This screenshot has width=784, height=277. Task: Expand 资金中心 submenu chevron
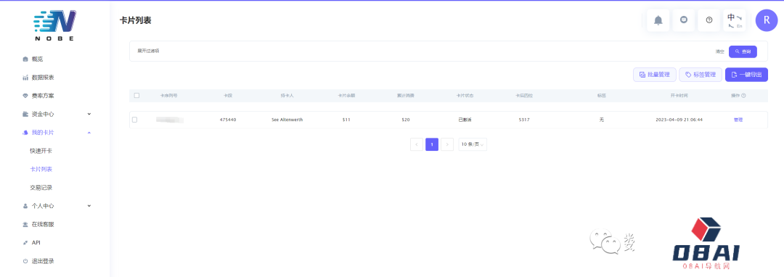[x=89, y=114]
